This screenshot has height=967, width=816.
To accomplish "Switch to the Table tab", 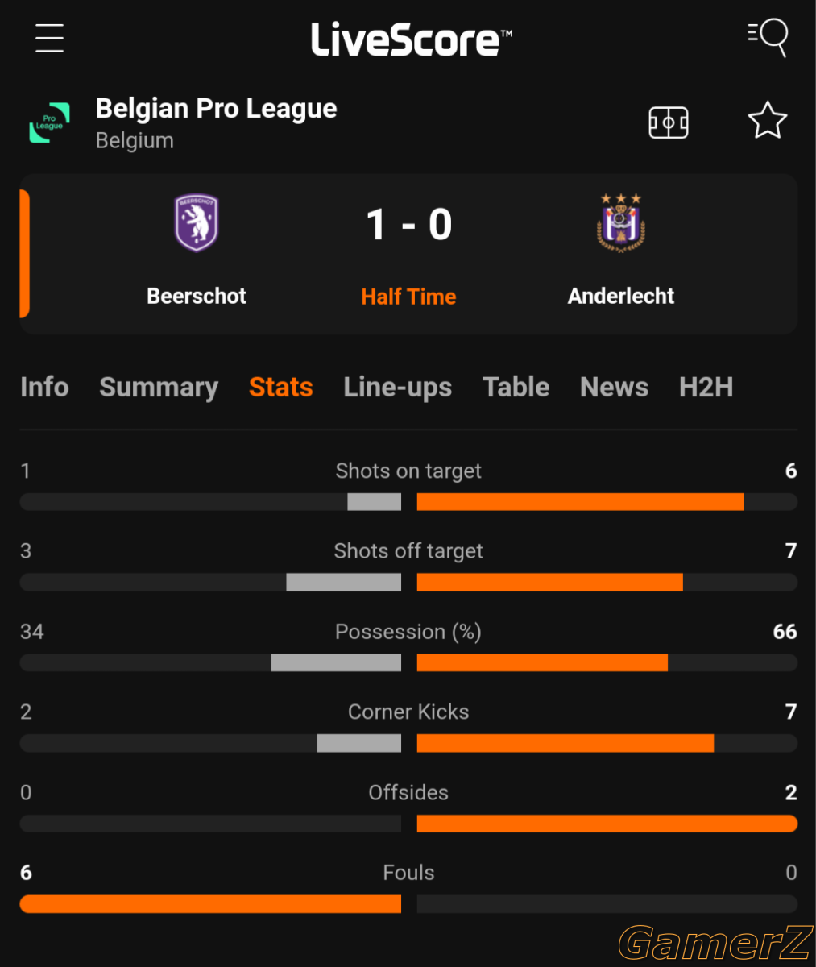I will point(516,387).
